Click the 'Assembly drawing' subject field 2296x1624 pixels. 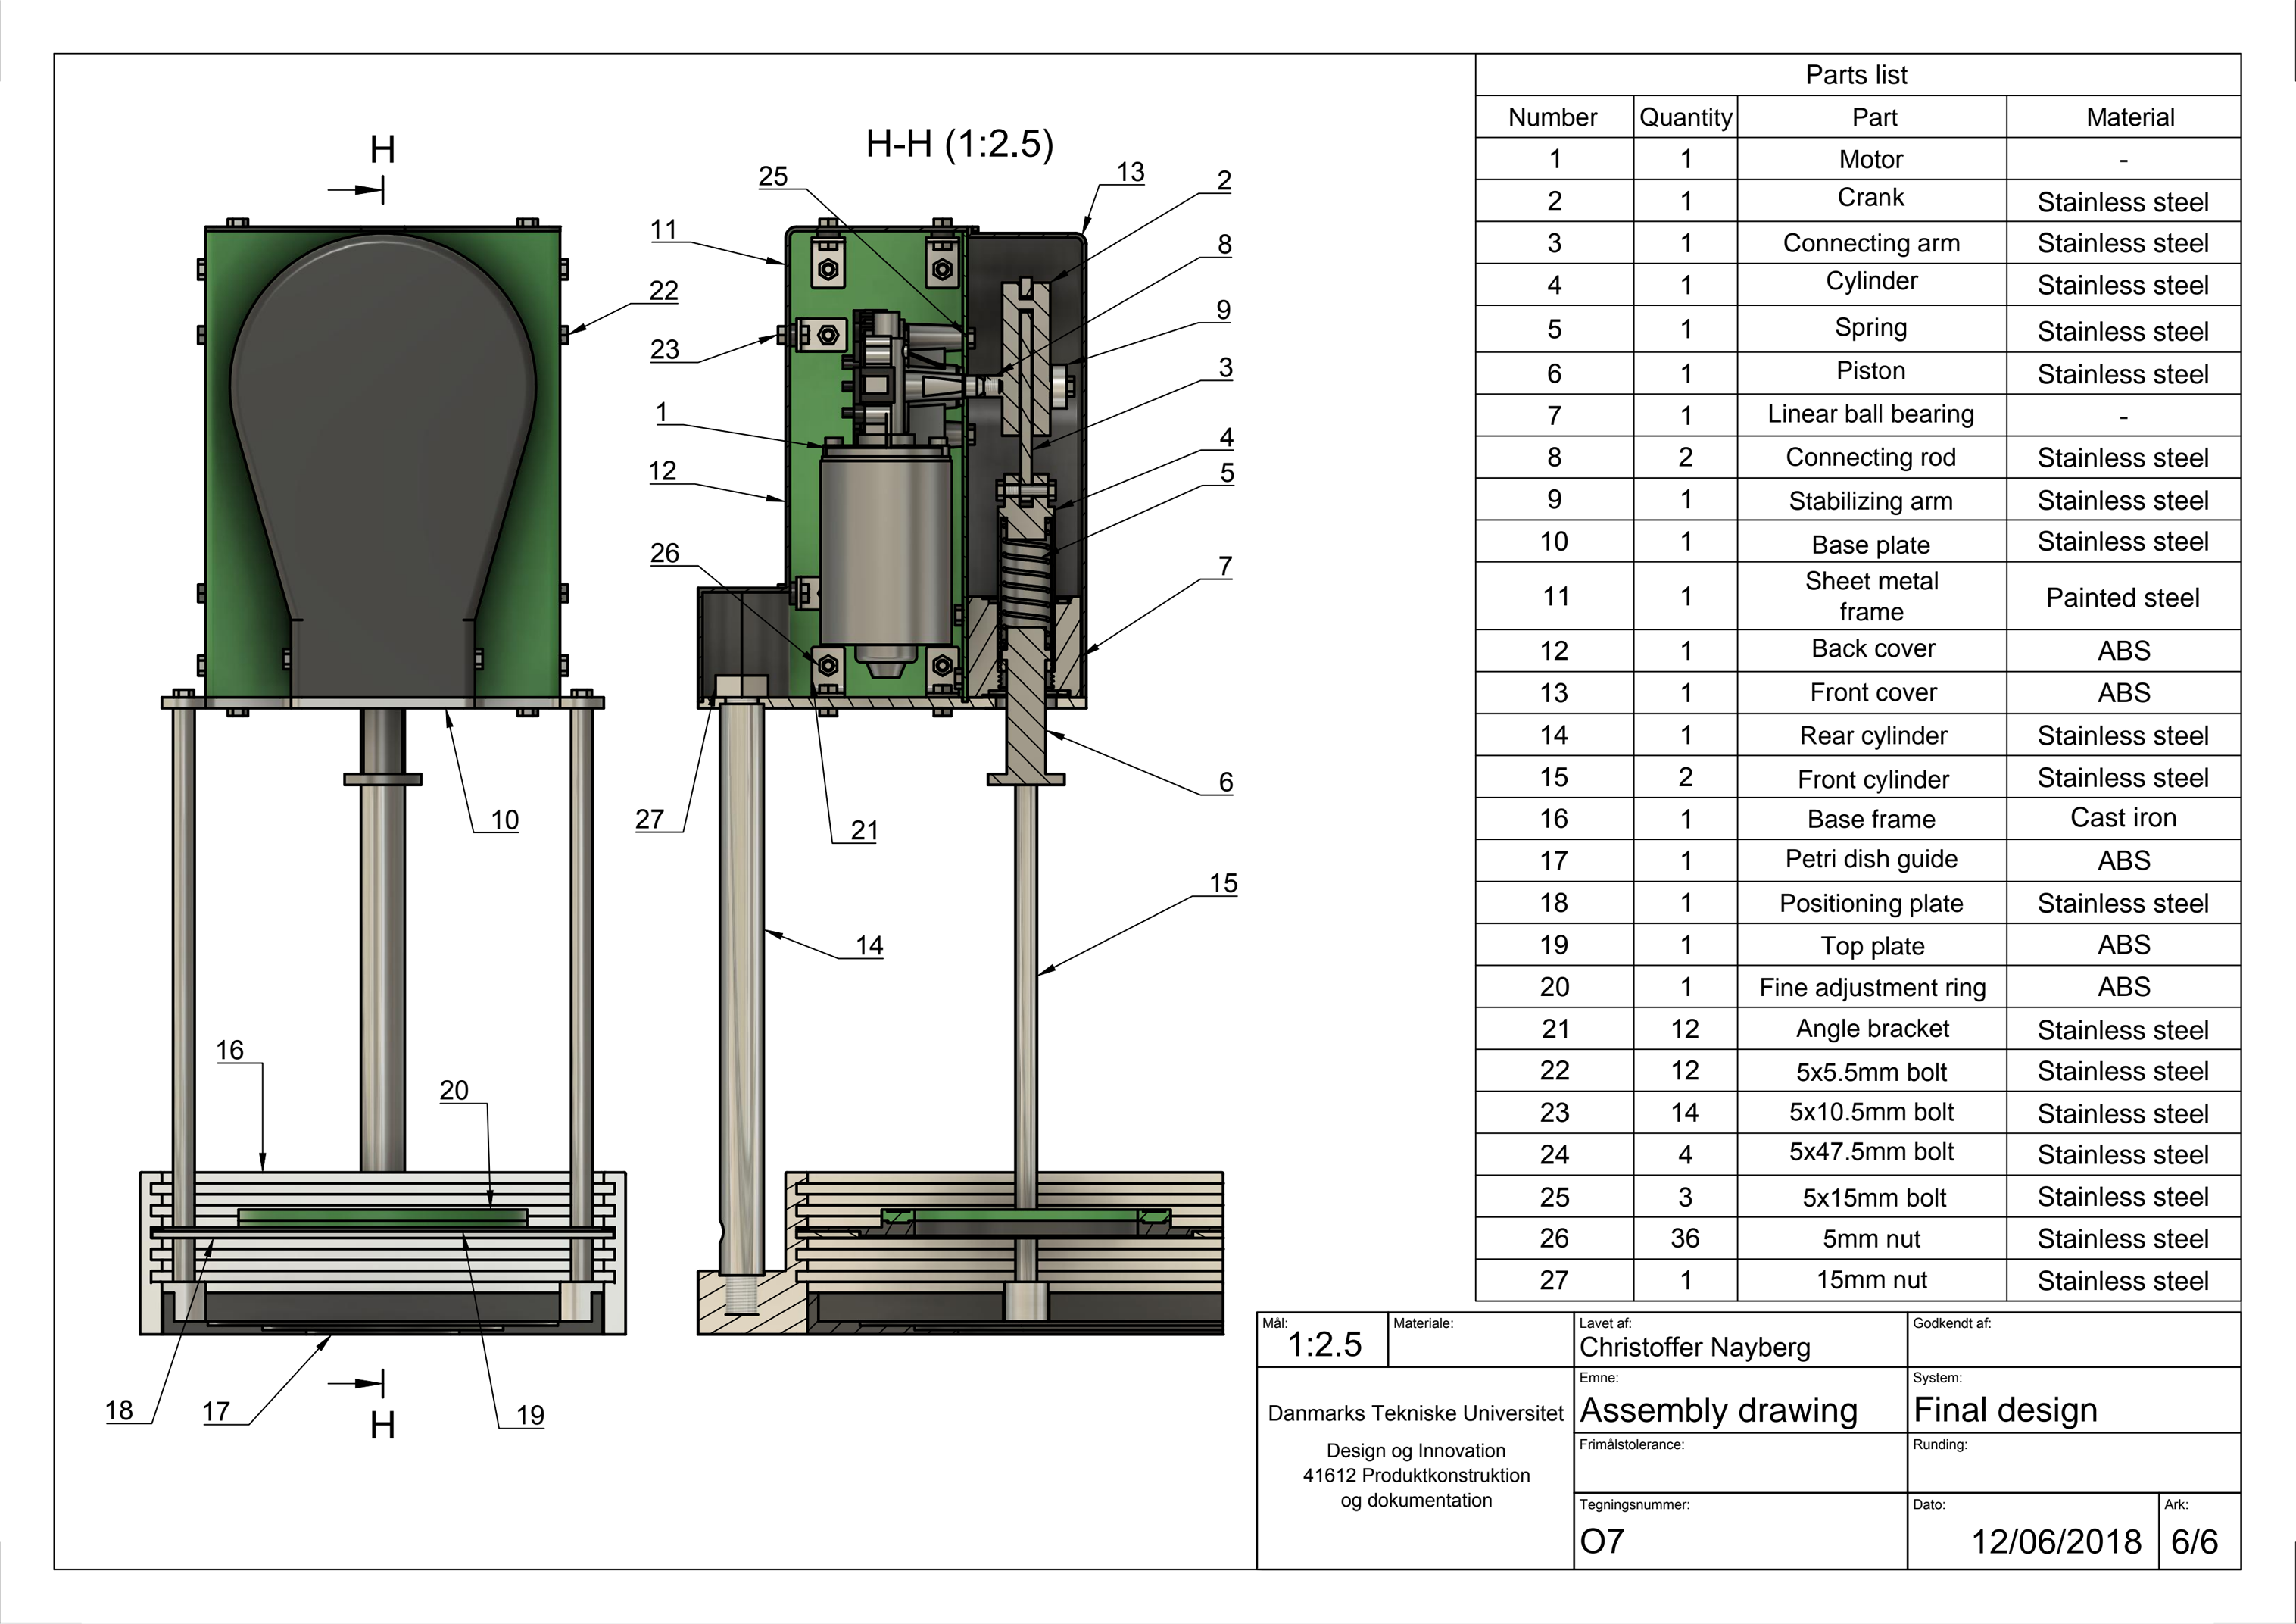coord(1718,1410)
